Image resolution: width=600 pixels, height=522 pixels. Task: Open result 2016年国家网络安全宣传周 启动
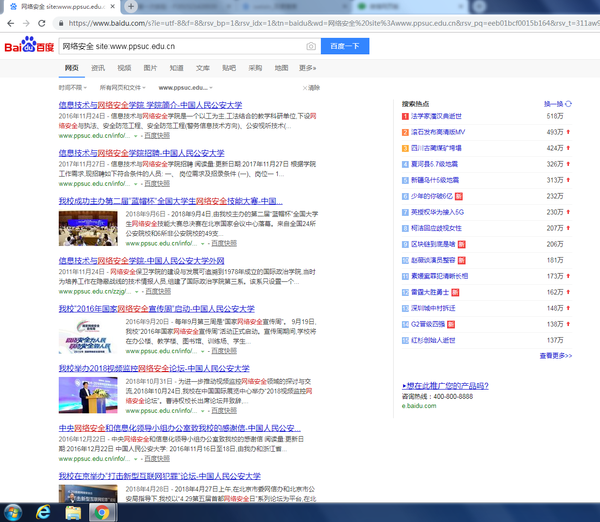(x=157, y=309)
